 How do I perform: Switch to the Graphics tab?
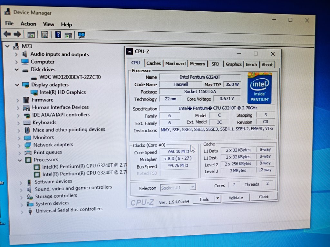pos(234,64)
